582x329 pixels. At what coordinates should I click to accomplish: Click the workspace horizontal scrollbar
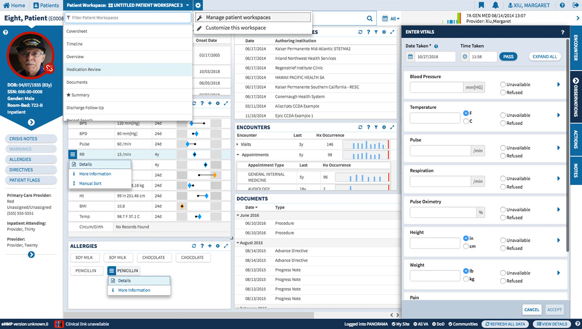coord(189,315)
